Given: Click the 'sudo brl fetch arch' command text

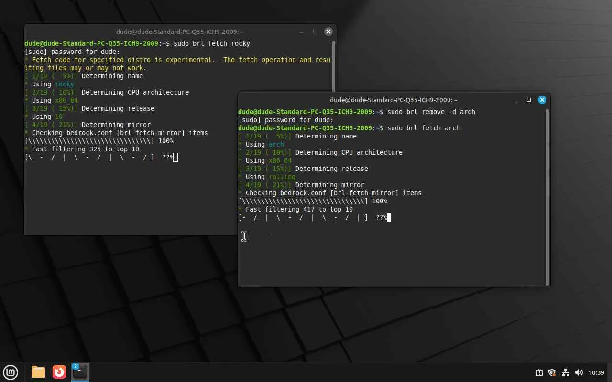Looking at the screenshot, I should [x=424, y=128].
